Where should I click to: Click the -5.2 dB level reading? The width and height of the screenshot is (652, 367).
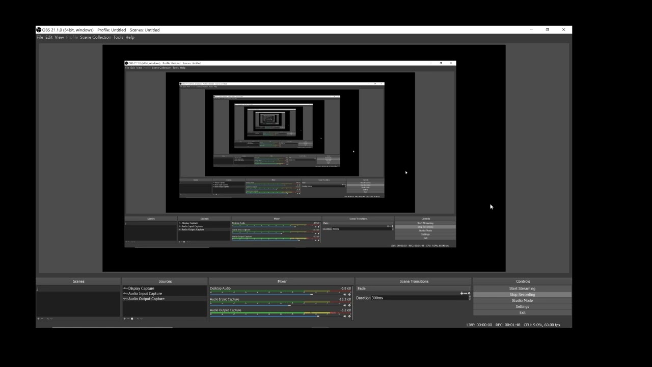coord(345,310)
